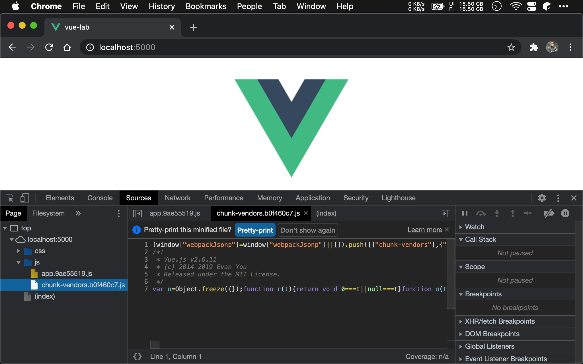
Task: Open the (index) editor tab
Action: pyautogui.click(x=326, y=213)
